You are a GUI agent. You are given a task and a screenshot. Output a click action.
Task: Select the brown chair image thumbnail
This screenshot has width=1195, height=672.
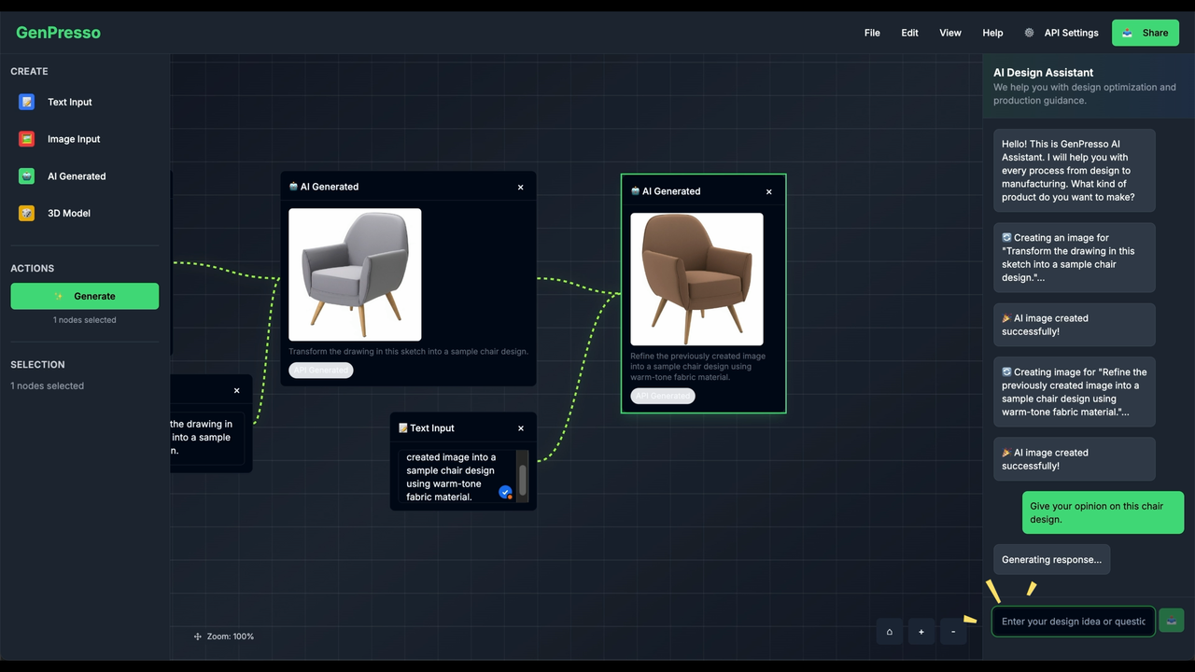[x=696, y=279]
